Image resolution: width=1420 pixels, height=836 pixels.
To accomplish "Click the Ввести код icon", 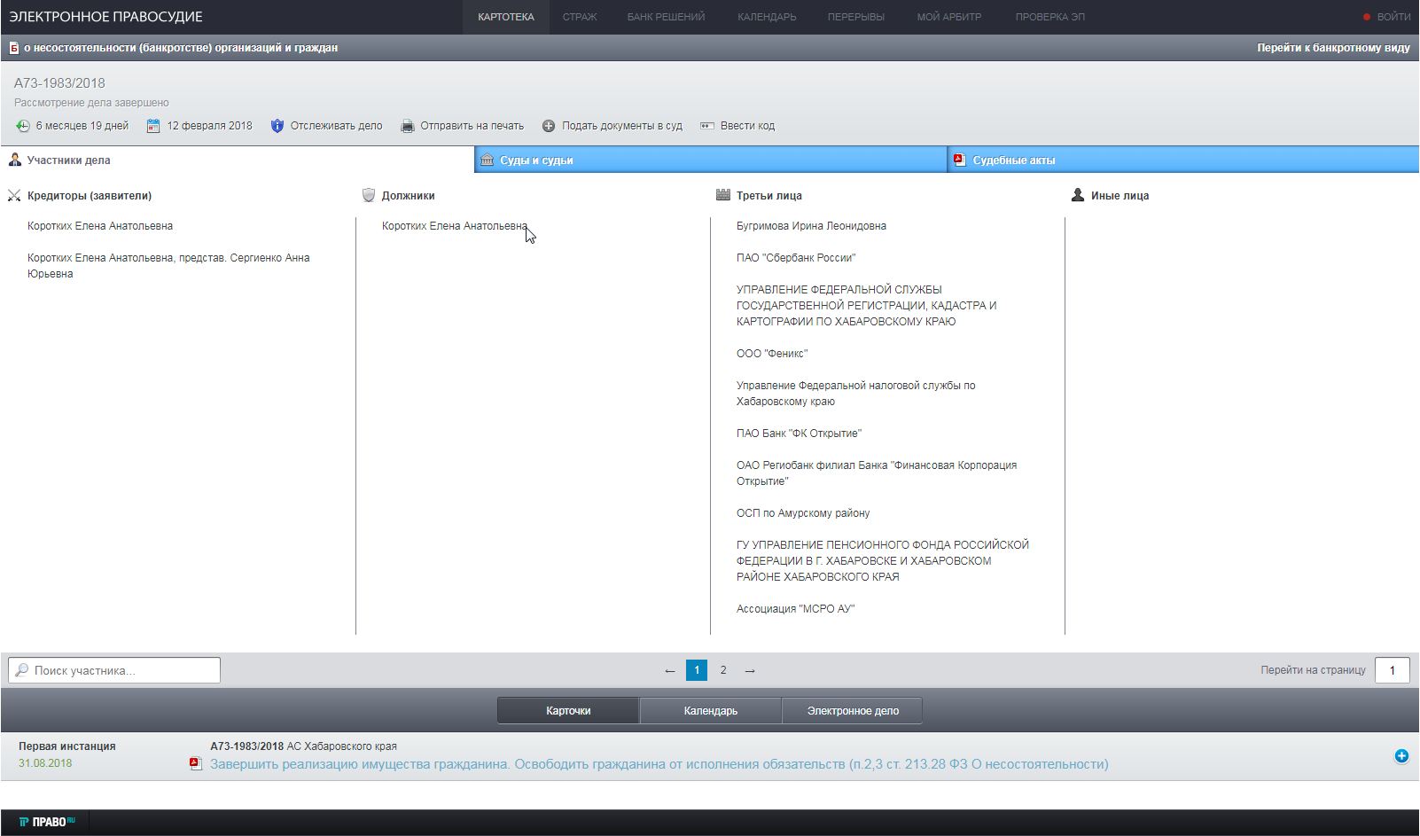I will point(707,126).
